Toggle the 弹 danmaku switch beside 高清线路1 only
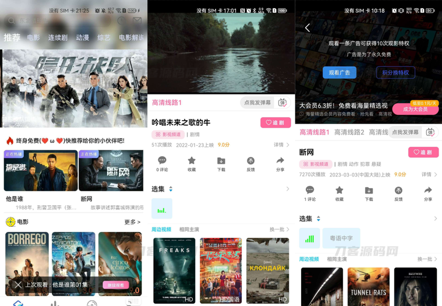The width and height of the screenshot is (442, 306). [x=282, y=103]
